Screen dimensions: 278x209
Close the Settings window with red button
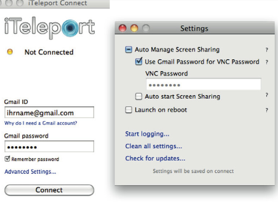click(x=123, y=28)
